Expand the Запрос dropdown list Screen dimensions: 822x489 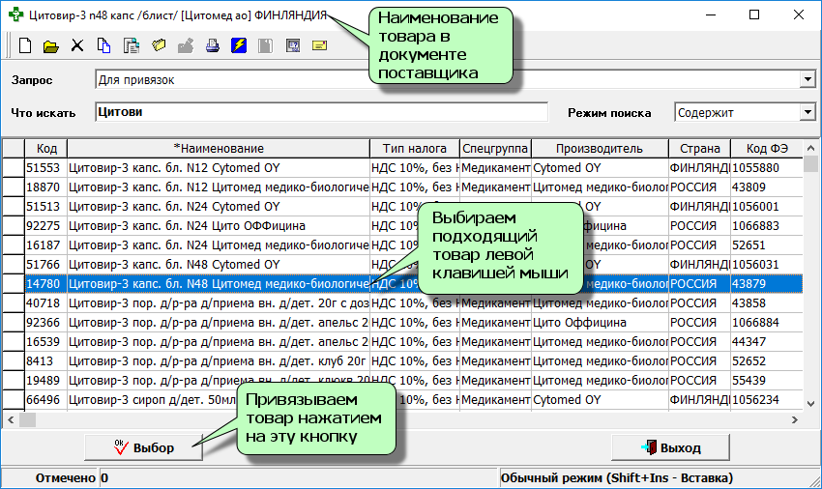807,79
